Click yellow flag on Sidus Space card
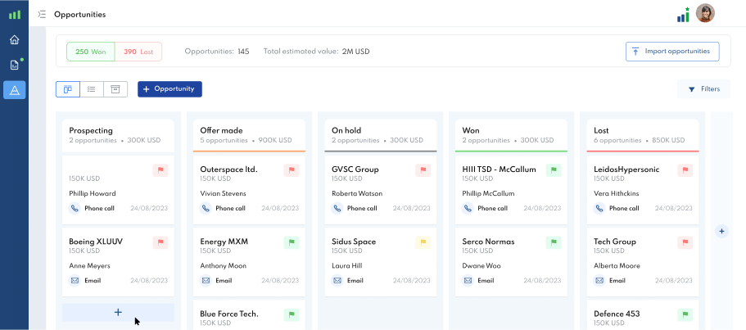The width and height of the screenshot is (746, 330). coord(423,242)
